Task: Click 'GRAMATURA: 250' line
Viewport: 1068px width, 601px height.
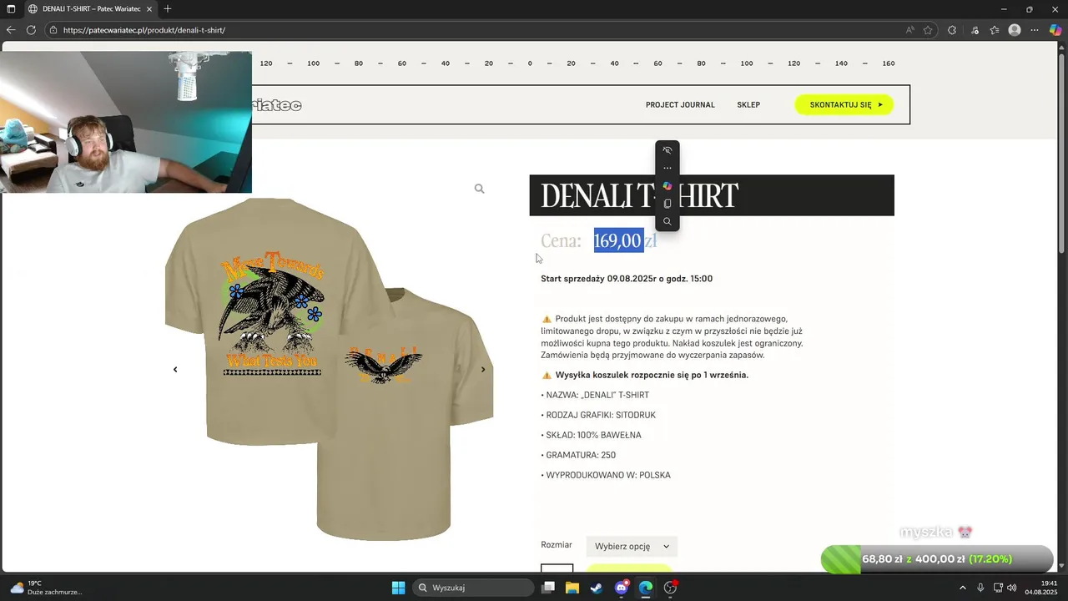Action: tap(578, 455)
